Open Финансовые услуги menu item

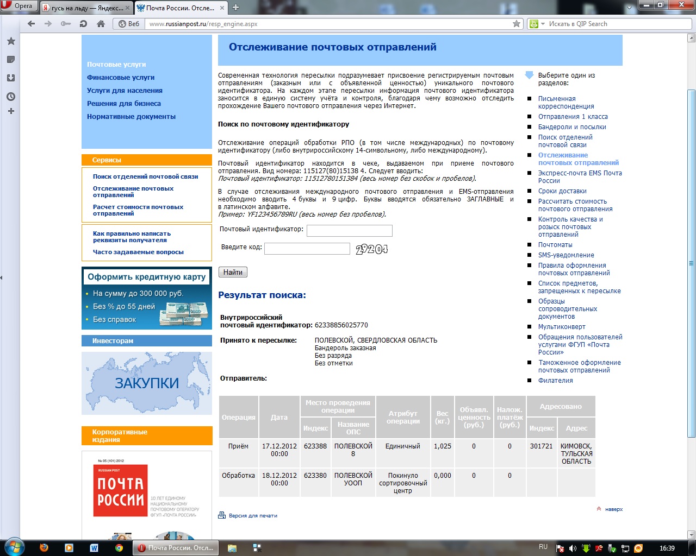pyautogui.click(x=121, y=77)
